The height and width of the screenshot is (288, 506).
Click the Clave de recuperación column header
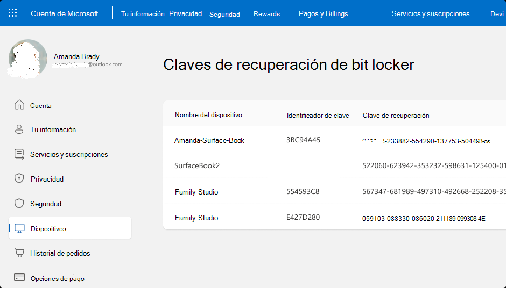tap(396, 116)
